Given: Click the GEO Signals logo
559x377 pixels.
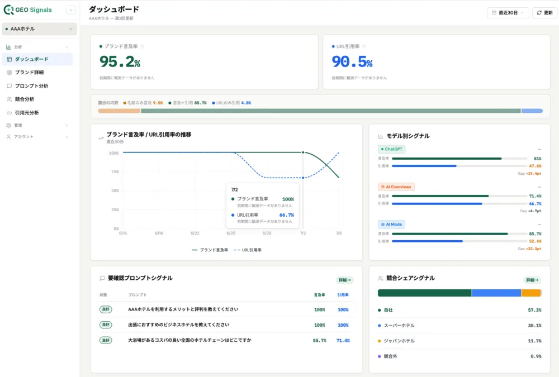Looking at the screenshot, I should 28,10.
